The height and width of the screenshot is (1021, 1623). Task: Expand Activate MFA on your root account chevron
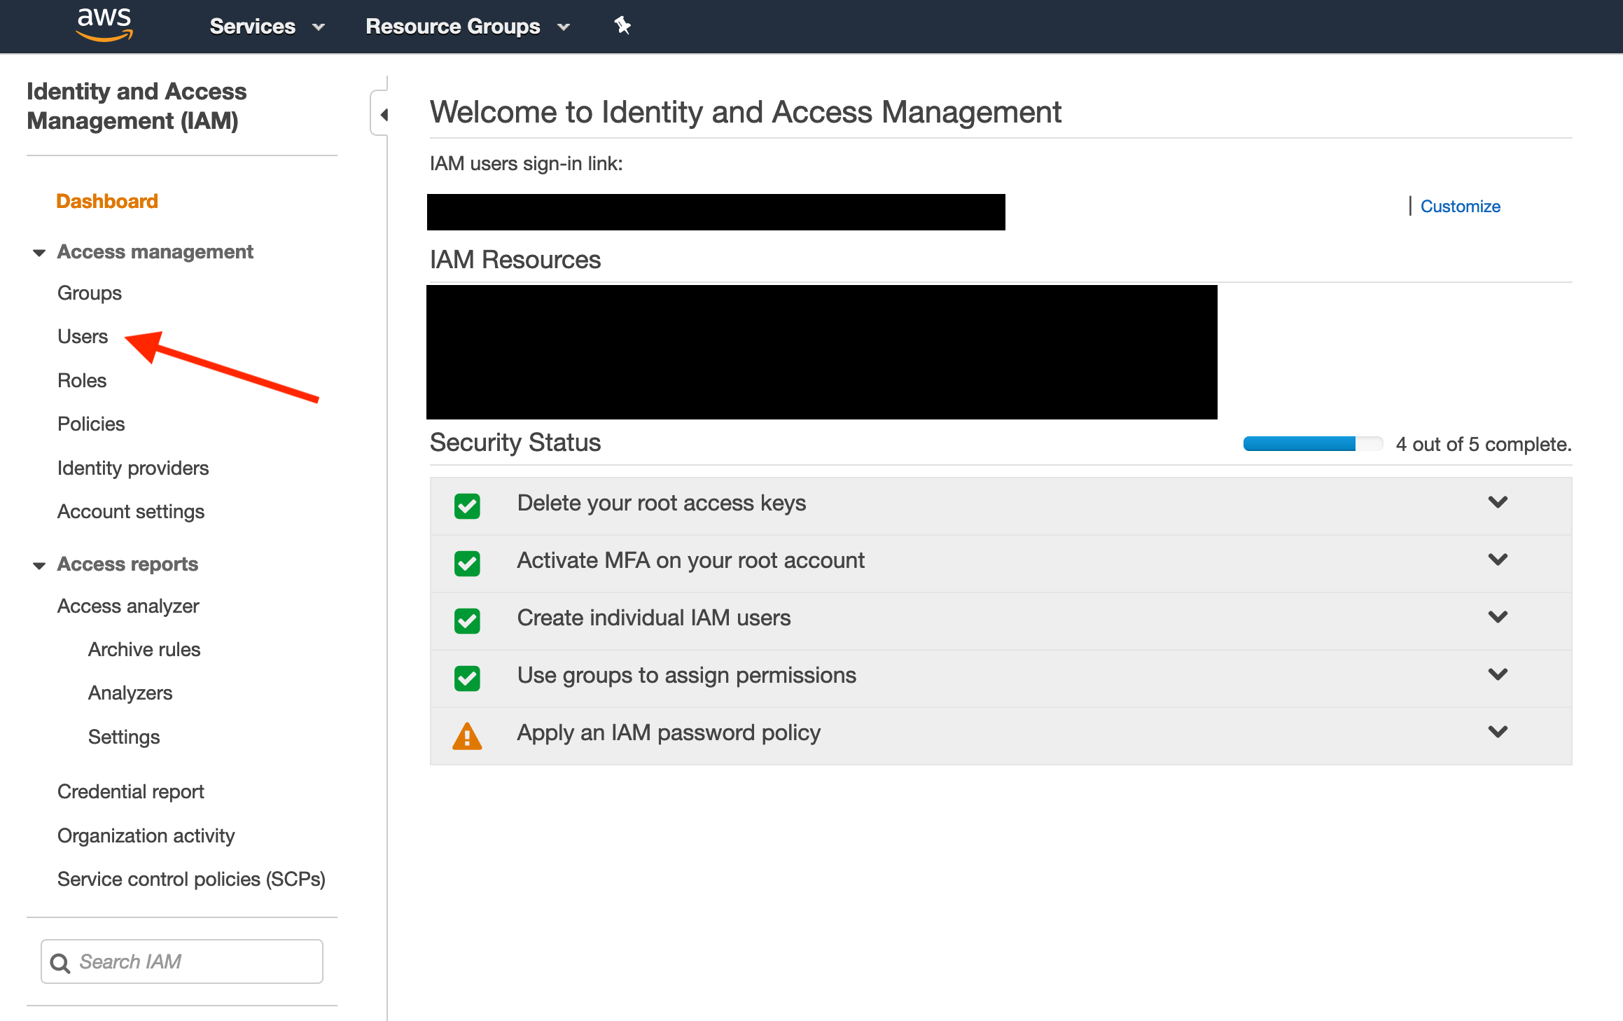[1498, 560]
